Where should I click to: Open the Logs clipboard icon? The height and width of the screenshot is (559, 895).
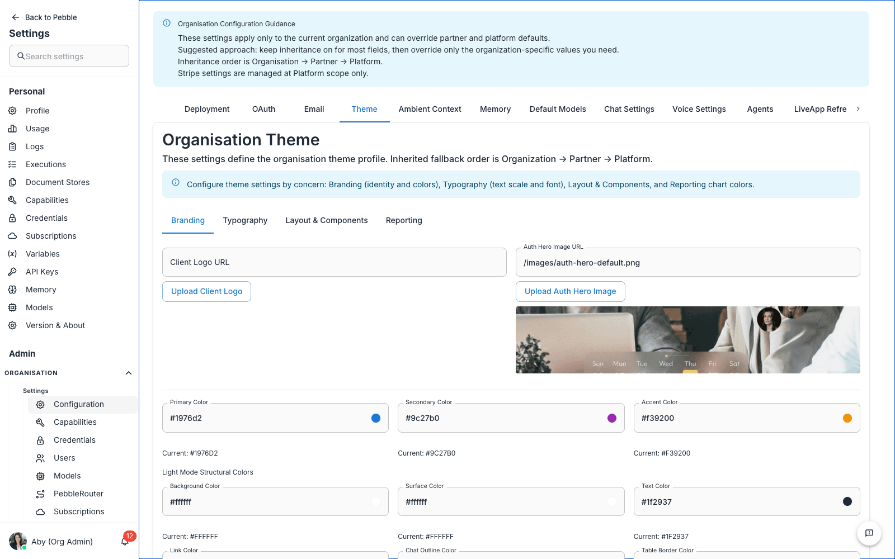coord(12,146)
